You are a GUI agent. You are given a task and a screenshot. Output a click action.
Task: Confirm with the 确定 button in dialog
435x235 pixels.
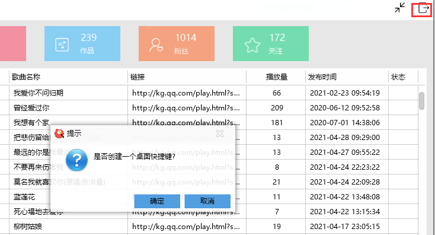pos(157,201)
